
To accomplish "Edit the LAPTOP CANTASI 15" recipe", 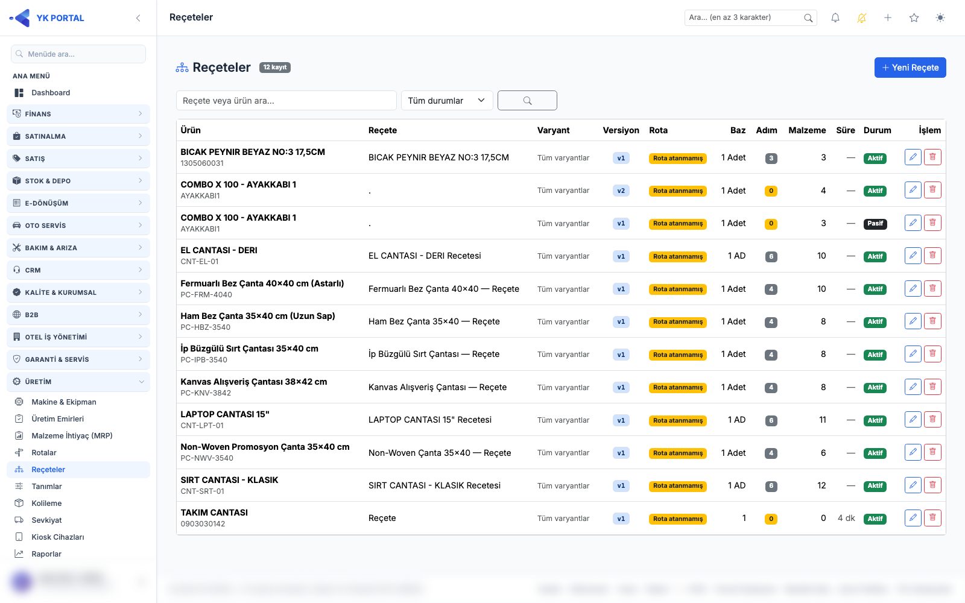I will pos(913,420).
